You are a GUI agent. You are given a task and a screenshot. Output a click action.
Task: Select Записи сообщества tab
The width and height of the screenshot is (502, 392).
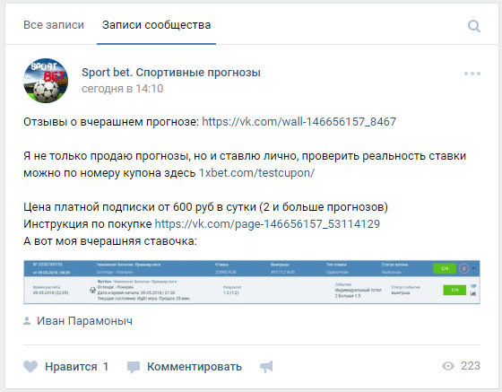[156, 25]
